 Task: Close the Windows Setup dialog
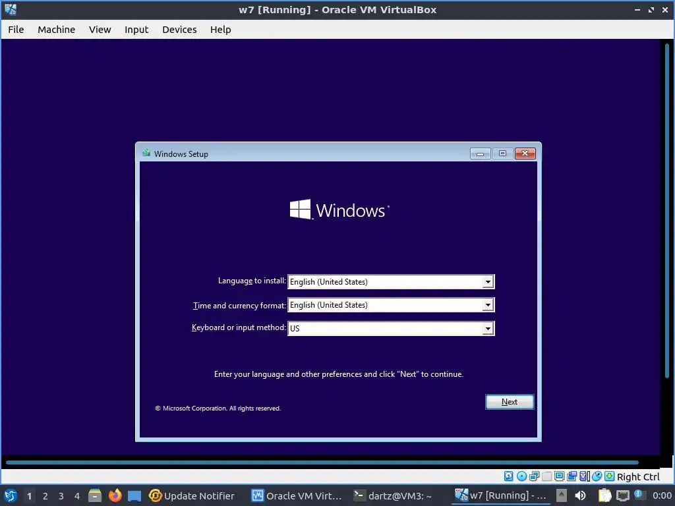[x=525, y=154]
